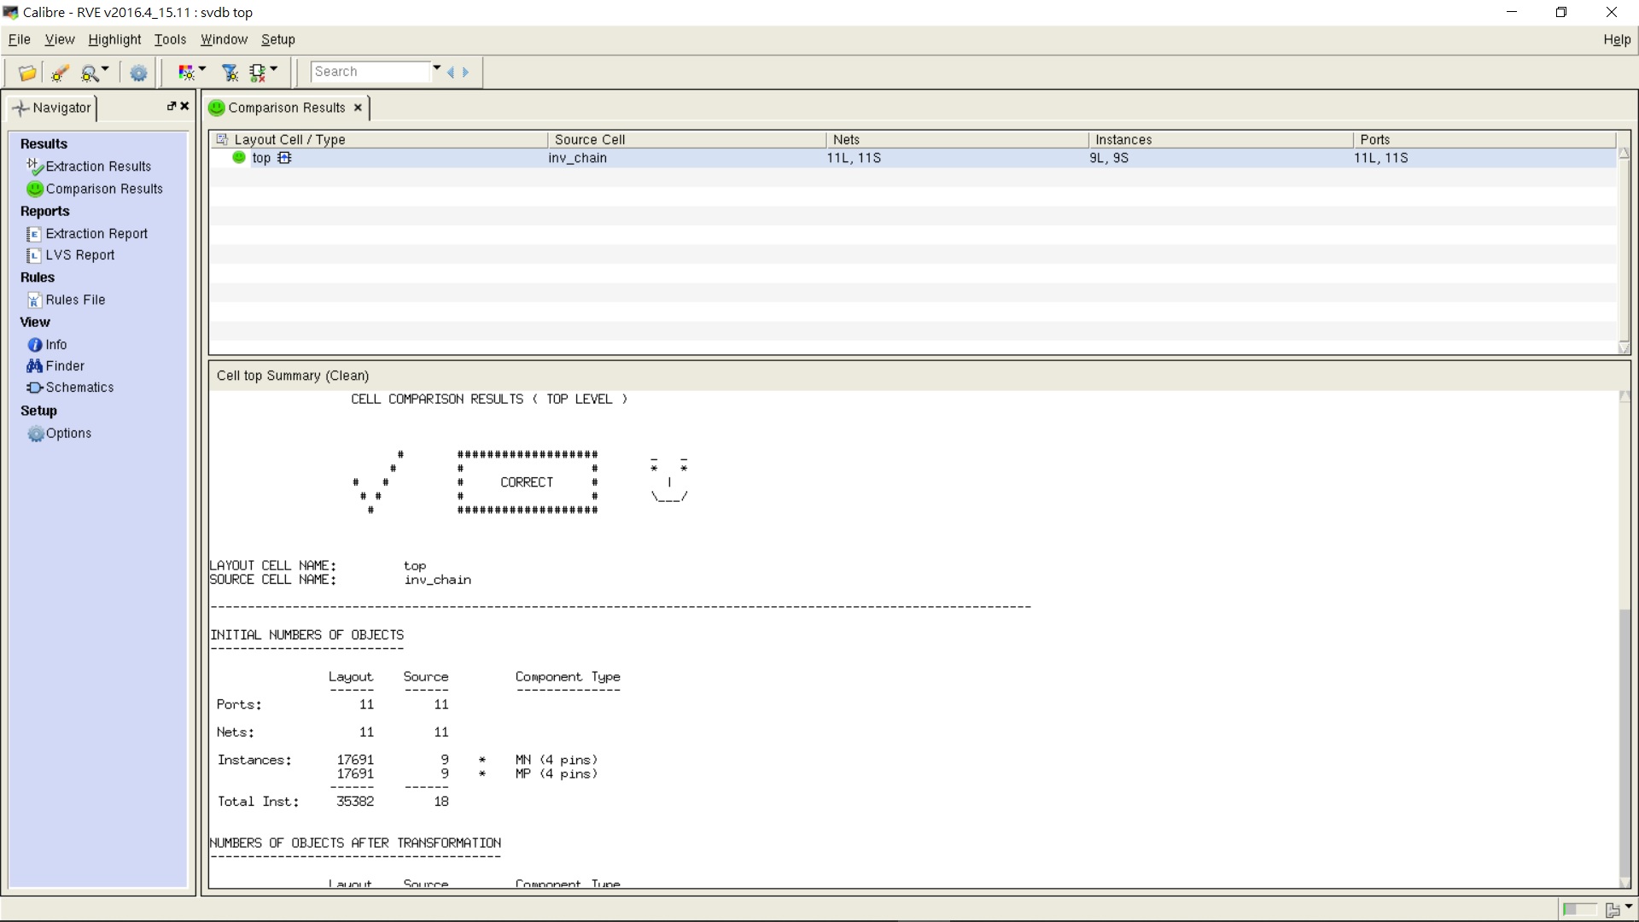Screen dimensions: 1639x922
Task: Select the zoom-to-highlight magnifier icon
Action: pos(89,73)
